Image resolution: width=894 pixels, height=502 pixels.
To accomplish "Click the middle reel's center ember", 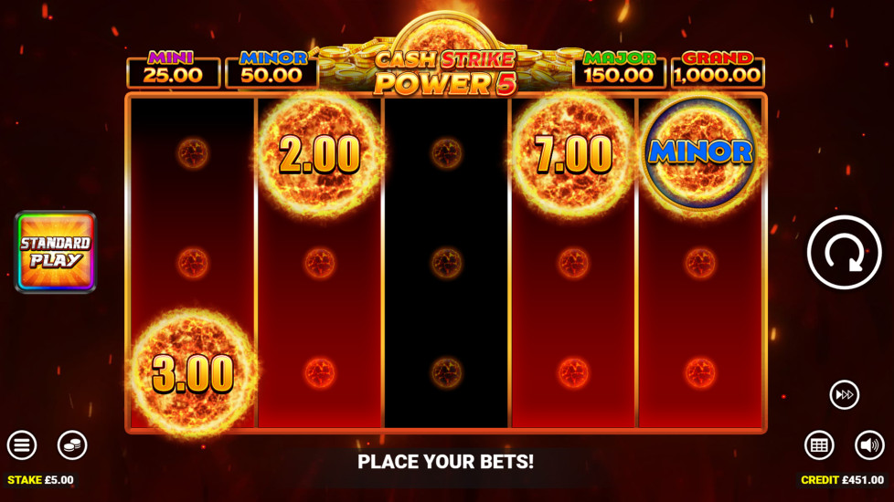I will [446, 263].
